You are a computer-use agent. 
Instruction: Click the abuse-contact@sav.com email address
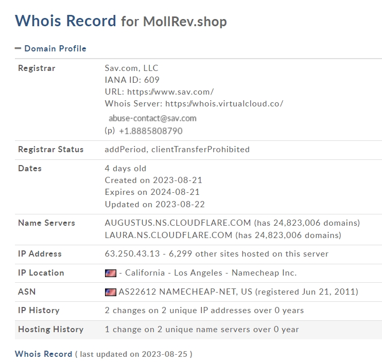coord(152,118)
